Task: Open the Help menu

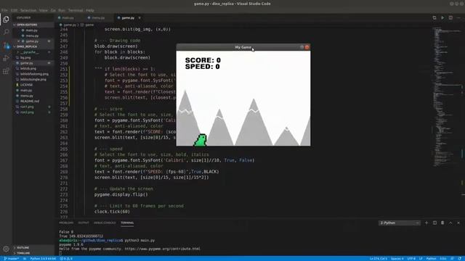Action: [90, 10]
